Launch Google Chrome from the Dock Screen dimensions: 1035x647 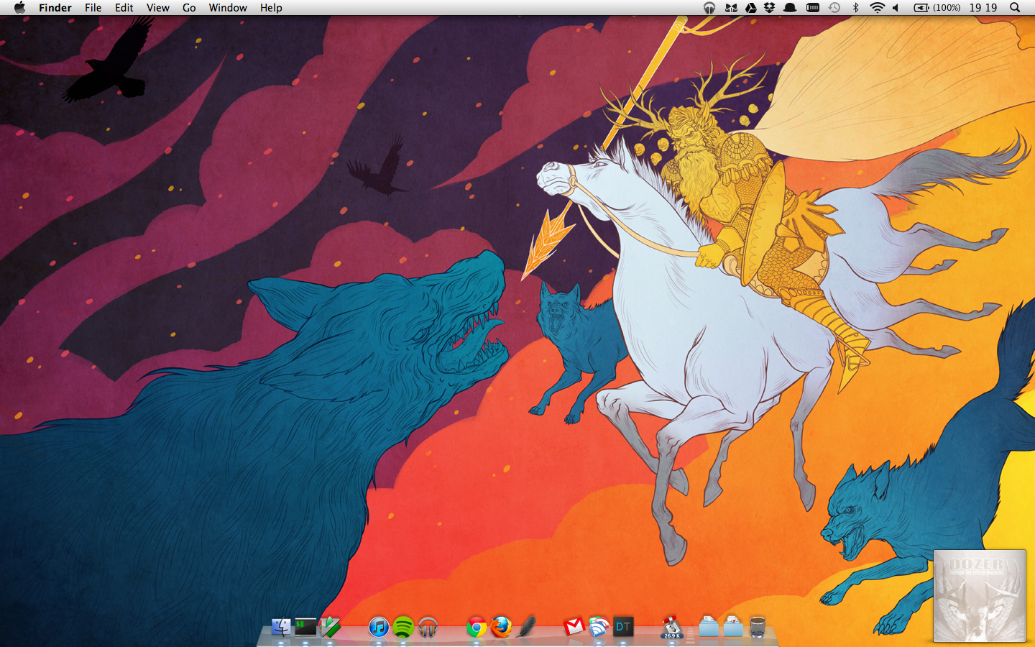click(x=477, y=627)
